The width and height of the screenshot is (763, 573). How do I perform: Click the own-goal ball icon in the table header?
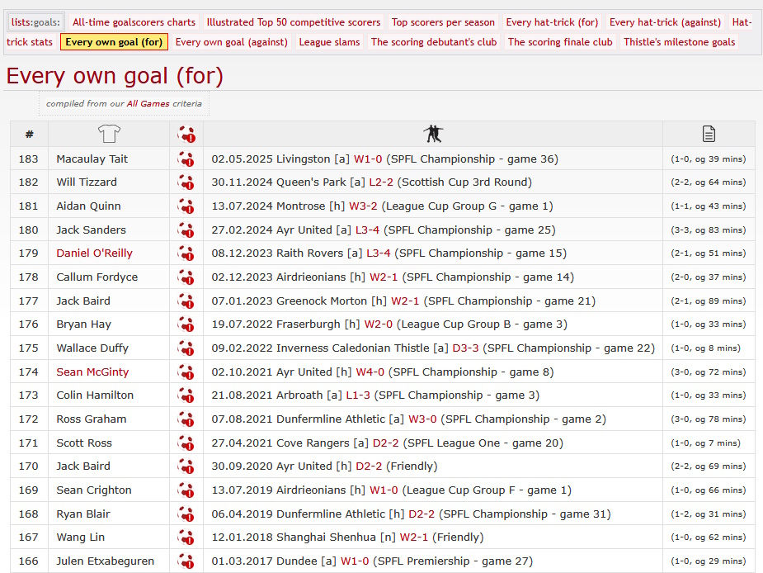click(x=186, y=134)
